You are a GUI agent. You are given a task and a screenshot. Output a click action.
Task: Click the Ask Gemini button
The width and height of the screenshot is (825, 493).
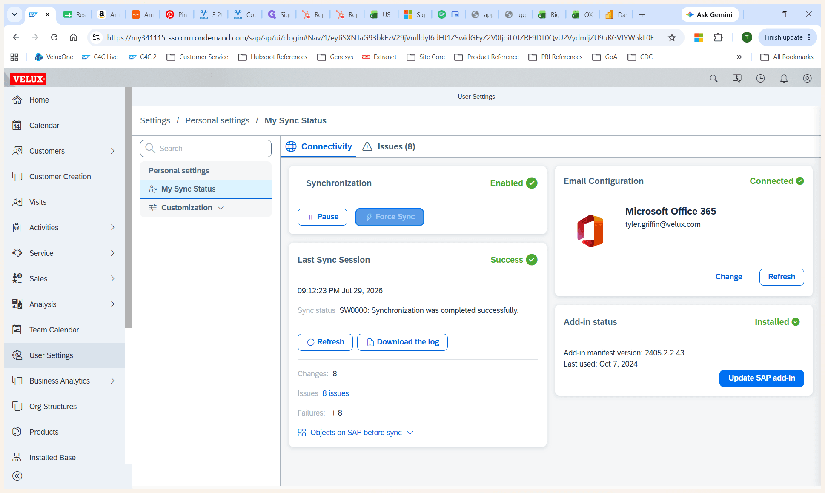pos(710,14)
